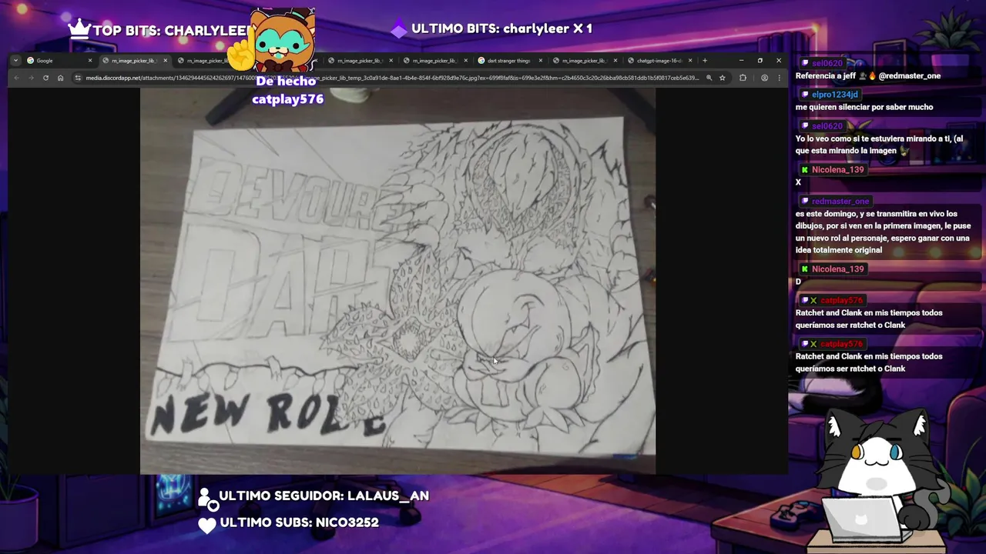Click elpro1234jd username in chat
Image resolution: width=986 pixels, height=554 pixels.
coord(835,95)
